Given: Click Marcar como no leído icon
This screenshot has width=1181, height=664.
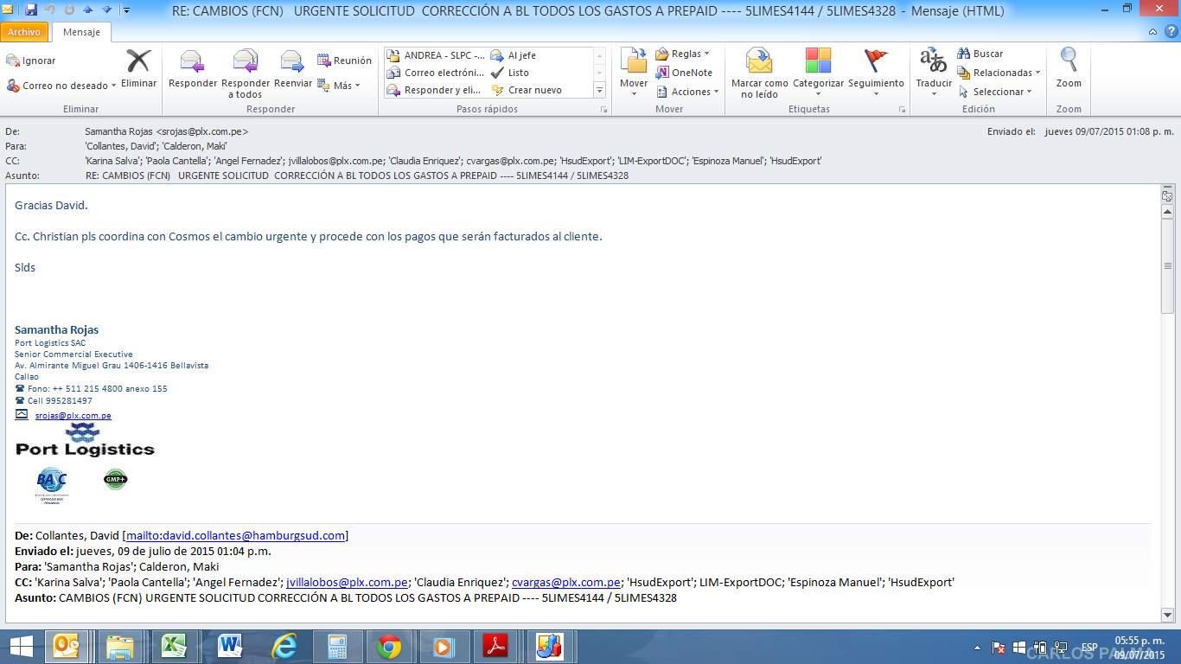Looking at the screenshot, I should click(759, 63).
